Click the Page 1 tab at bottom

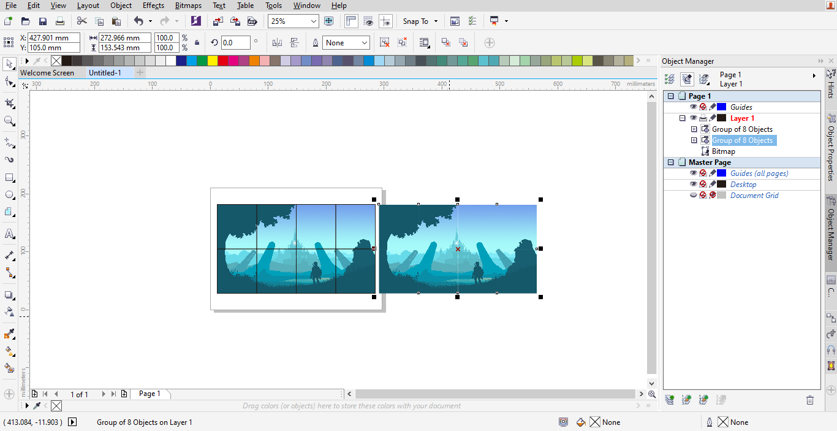(x=150, y=394)
